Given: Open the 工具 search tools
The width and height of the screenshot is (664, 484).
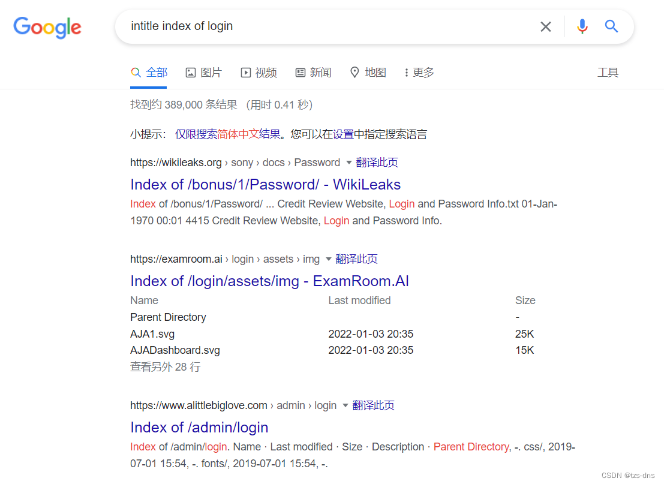Looking at the screenshot, I should [608, 73].
